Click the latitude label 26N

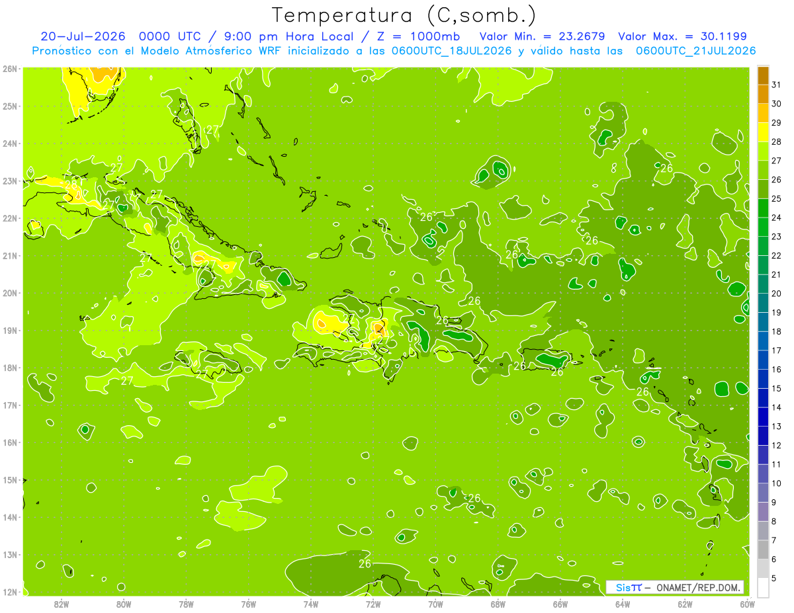point(10,68)
